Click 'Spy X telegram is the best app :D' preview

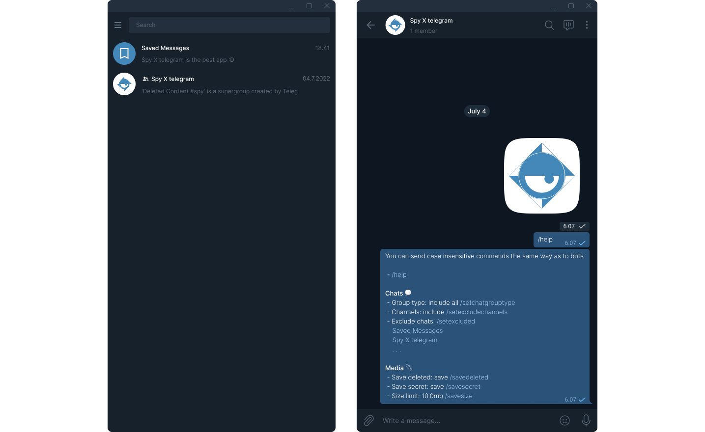tap(188, 60)
